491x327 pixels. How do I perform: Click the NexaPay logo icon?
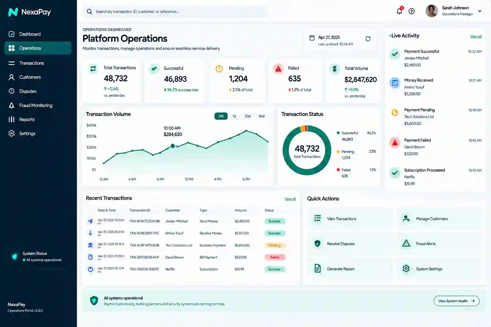(13, 12)
